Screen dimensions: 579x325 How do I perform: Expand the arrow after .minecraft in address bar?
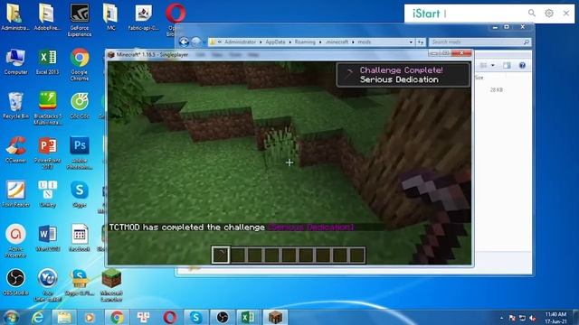353,42
